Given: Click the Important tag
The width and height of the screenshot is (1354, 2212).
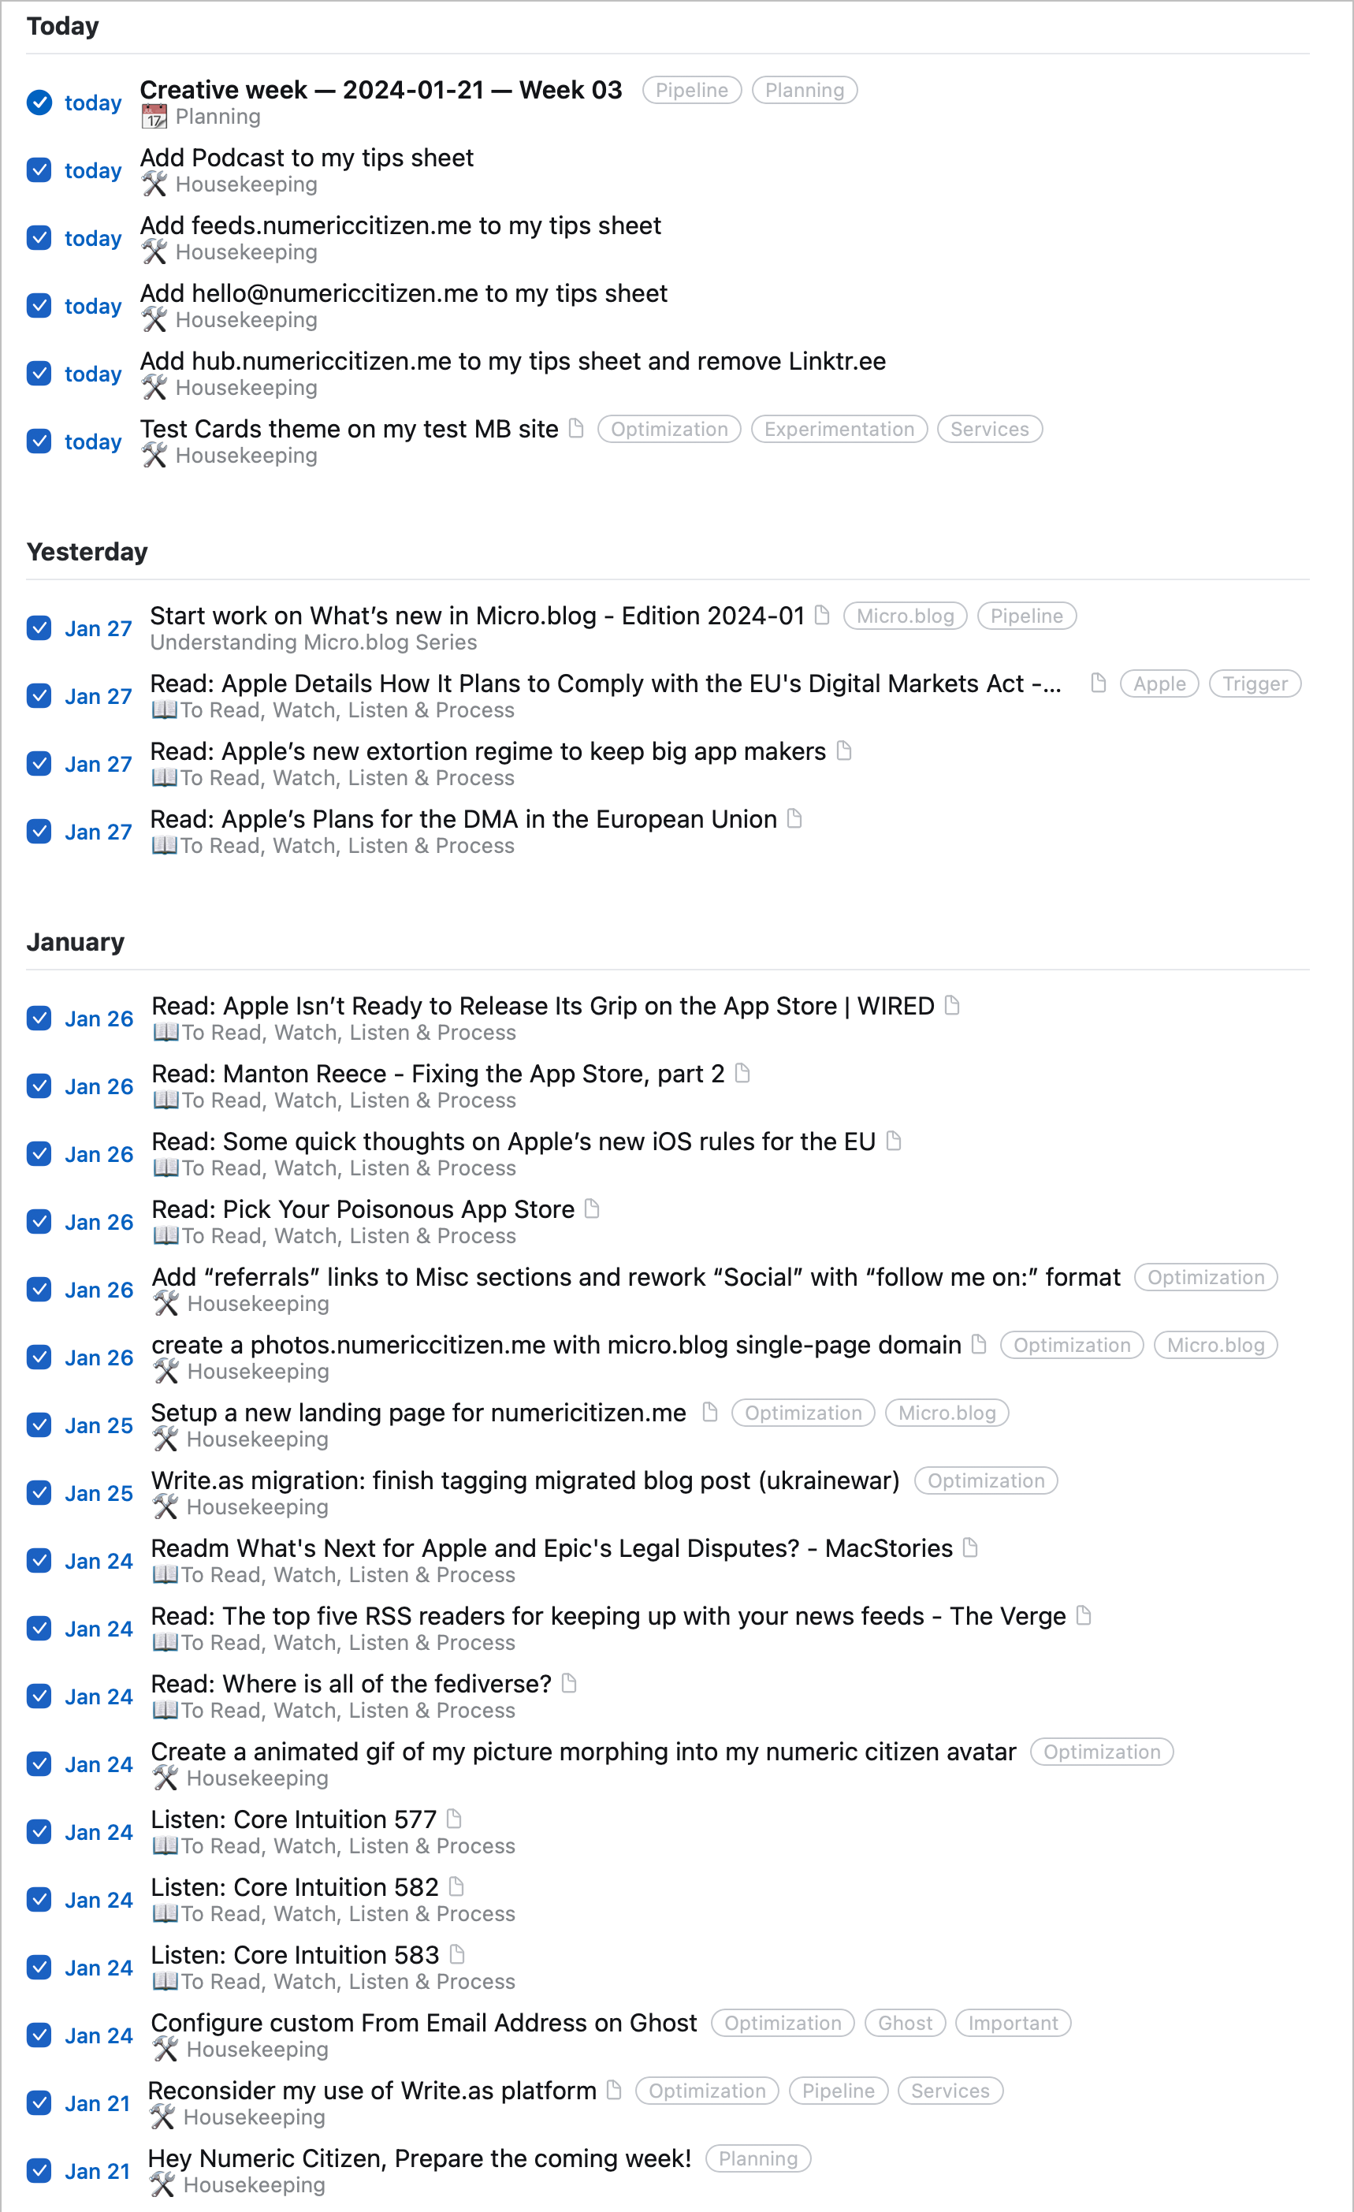Looking at the screenshot, I should (x=1013, y=2024).
